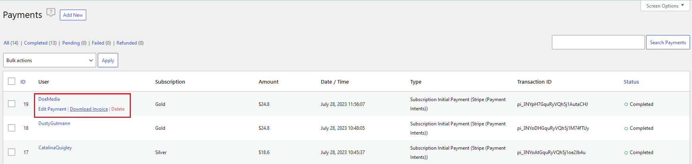Filter by Completed payments
The image size is (692, 164).
pos(36,43)
